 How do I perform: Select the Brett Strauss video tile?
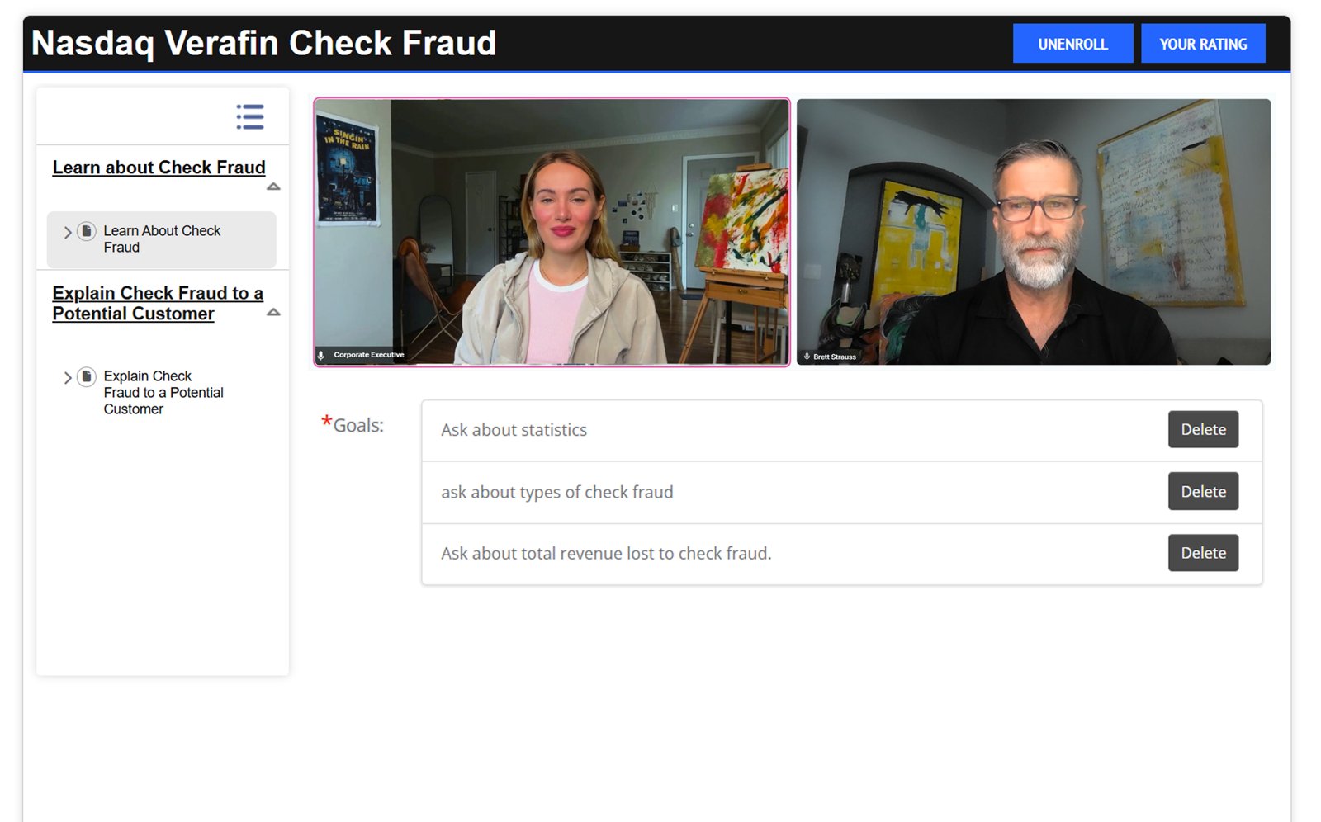pyautogui.click(x=1034, y=232)
